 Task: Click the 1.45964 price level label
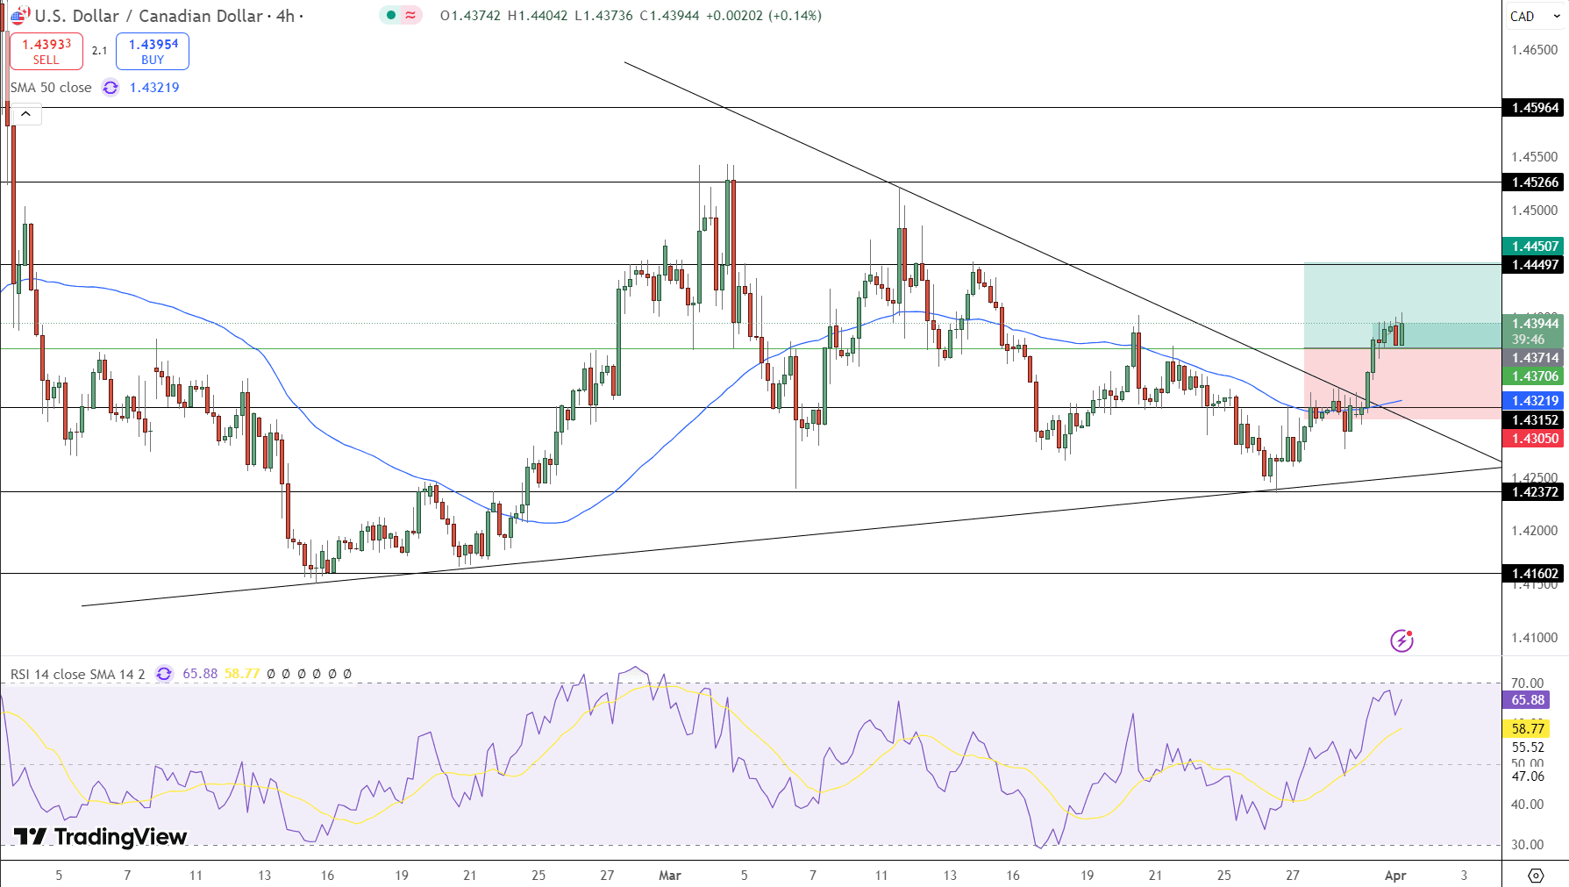coord(1535,108)
